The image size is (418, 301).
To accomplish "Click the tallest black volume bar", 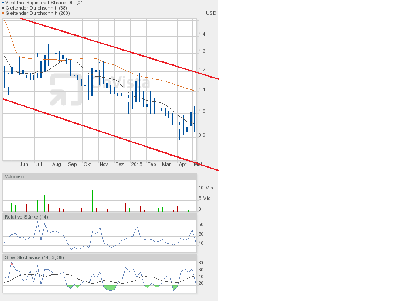I will pos(34,196).
